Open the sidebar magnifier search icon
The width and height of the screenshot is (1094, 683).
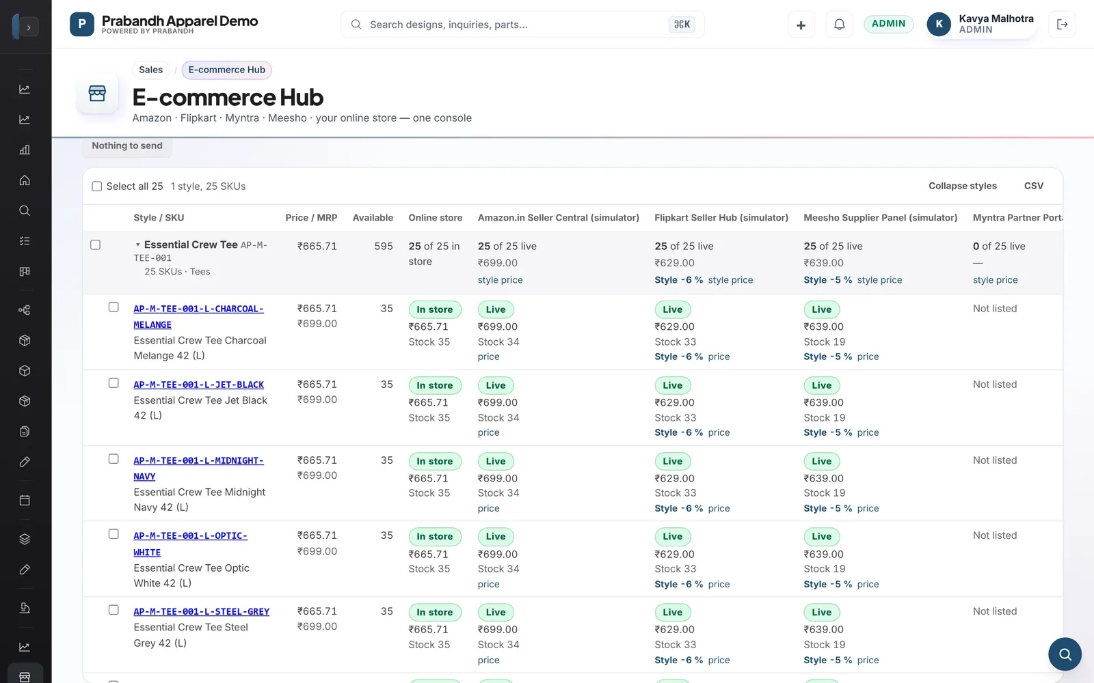click(25, 210)
